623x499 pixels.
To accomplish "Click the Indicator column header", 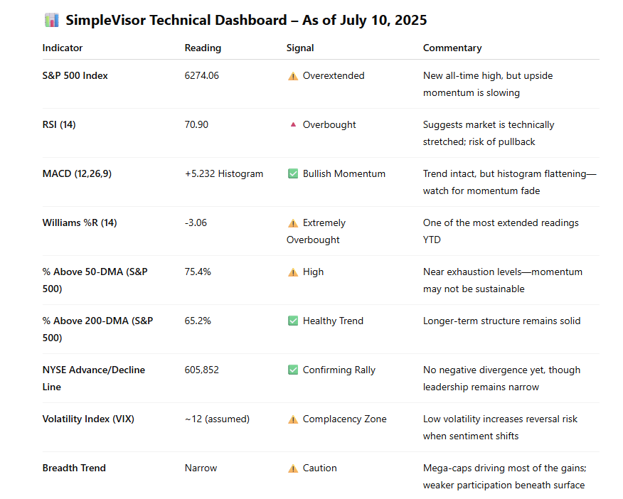I will tap(63, 48).
